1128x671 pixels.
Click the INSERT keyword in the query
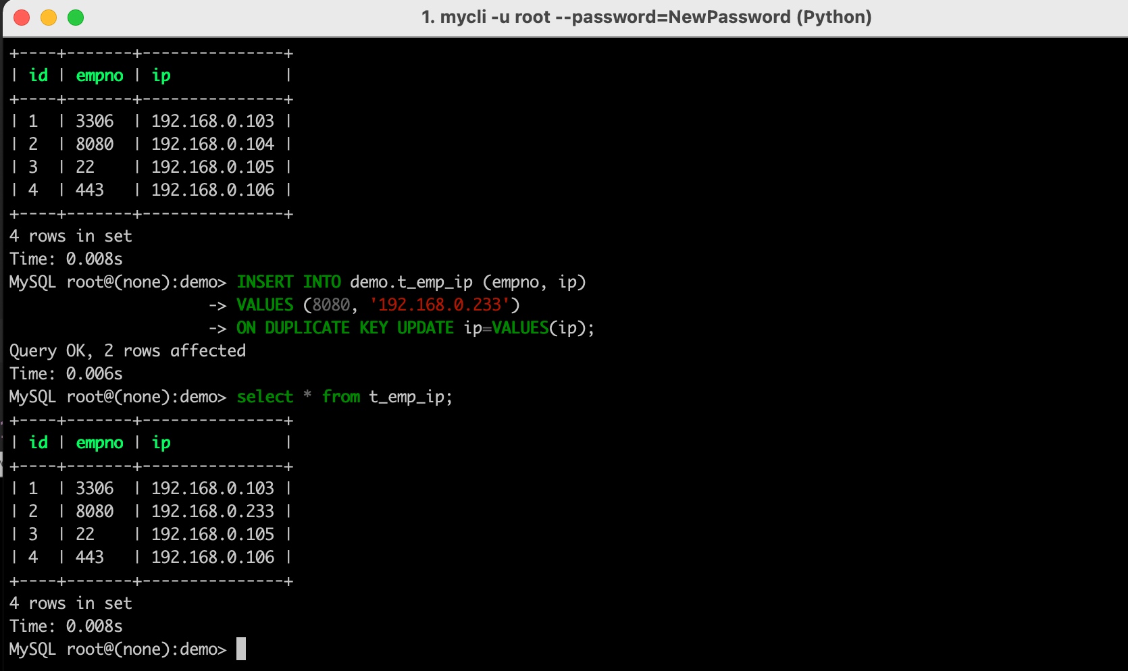click(x=265, y=282)
